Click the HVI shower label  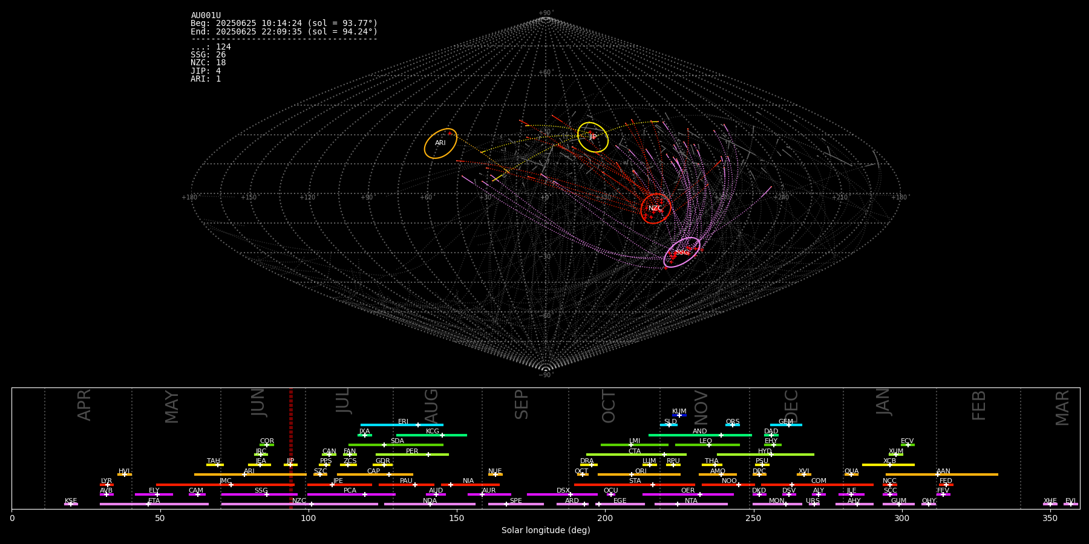[x=124, y=471]
